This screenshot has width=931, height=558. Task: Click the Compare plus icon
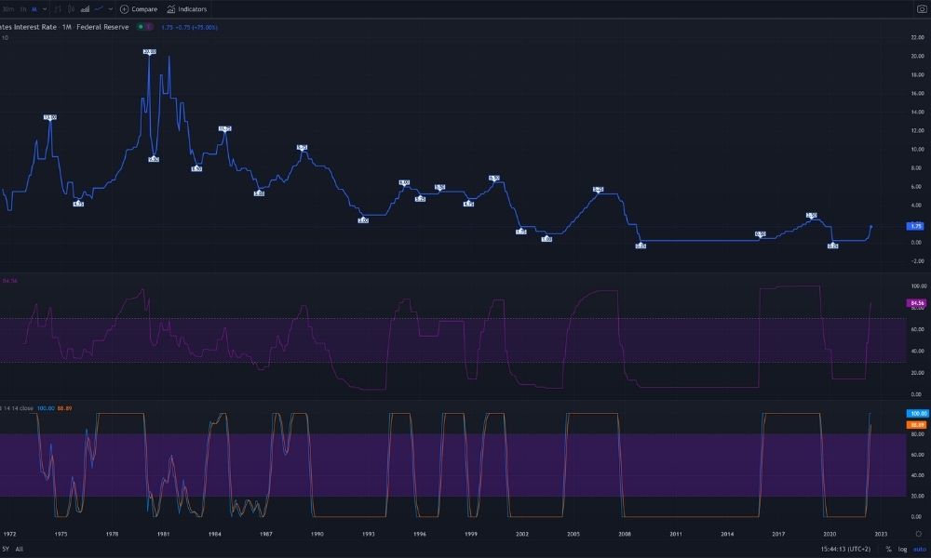[125, 9]
